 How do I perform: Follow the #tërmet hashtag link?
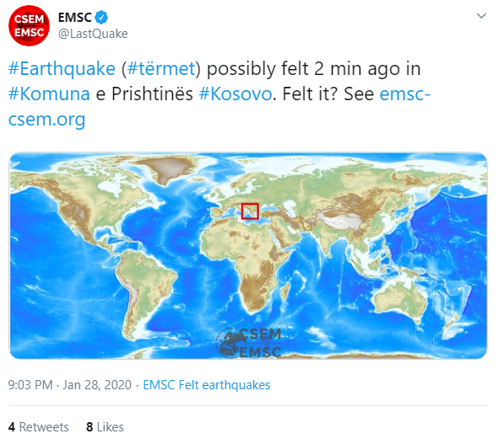161,69
